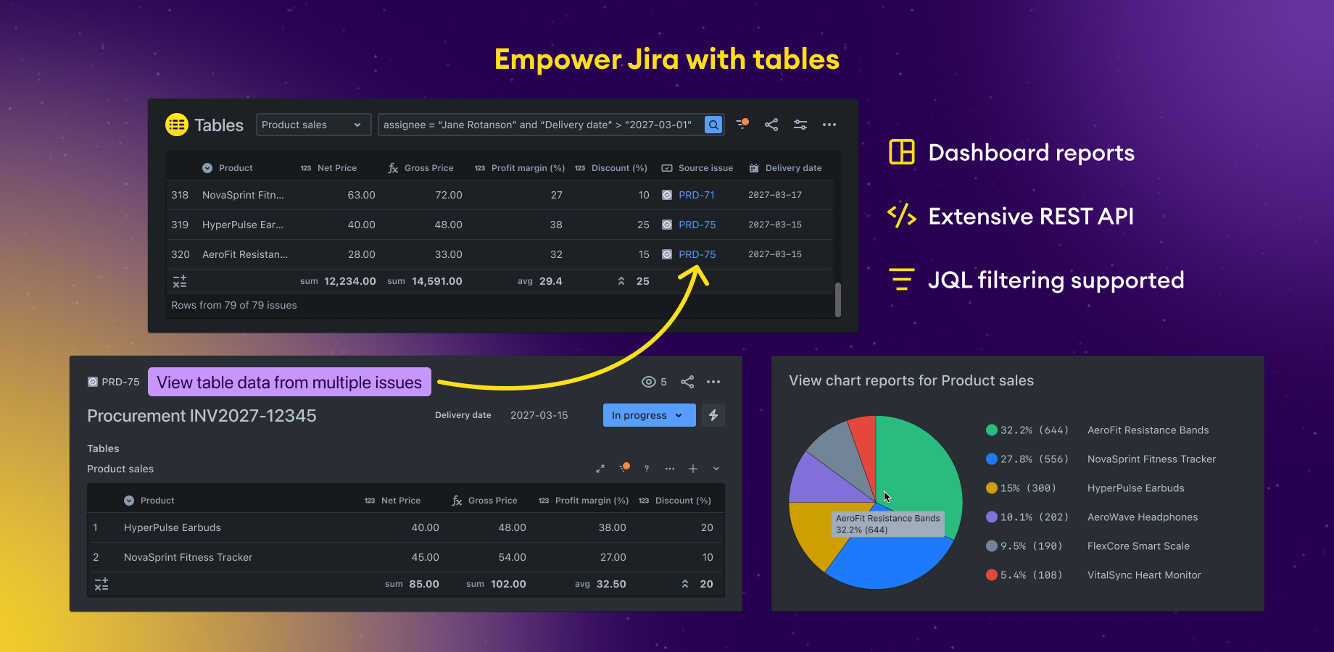Click the top table vertical scrollbar

point(838,299)
